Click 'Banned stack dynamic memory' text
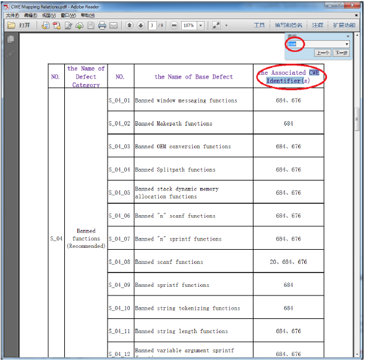This screenshot has width=366, height=361. point(177,189)
